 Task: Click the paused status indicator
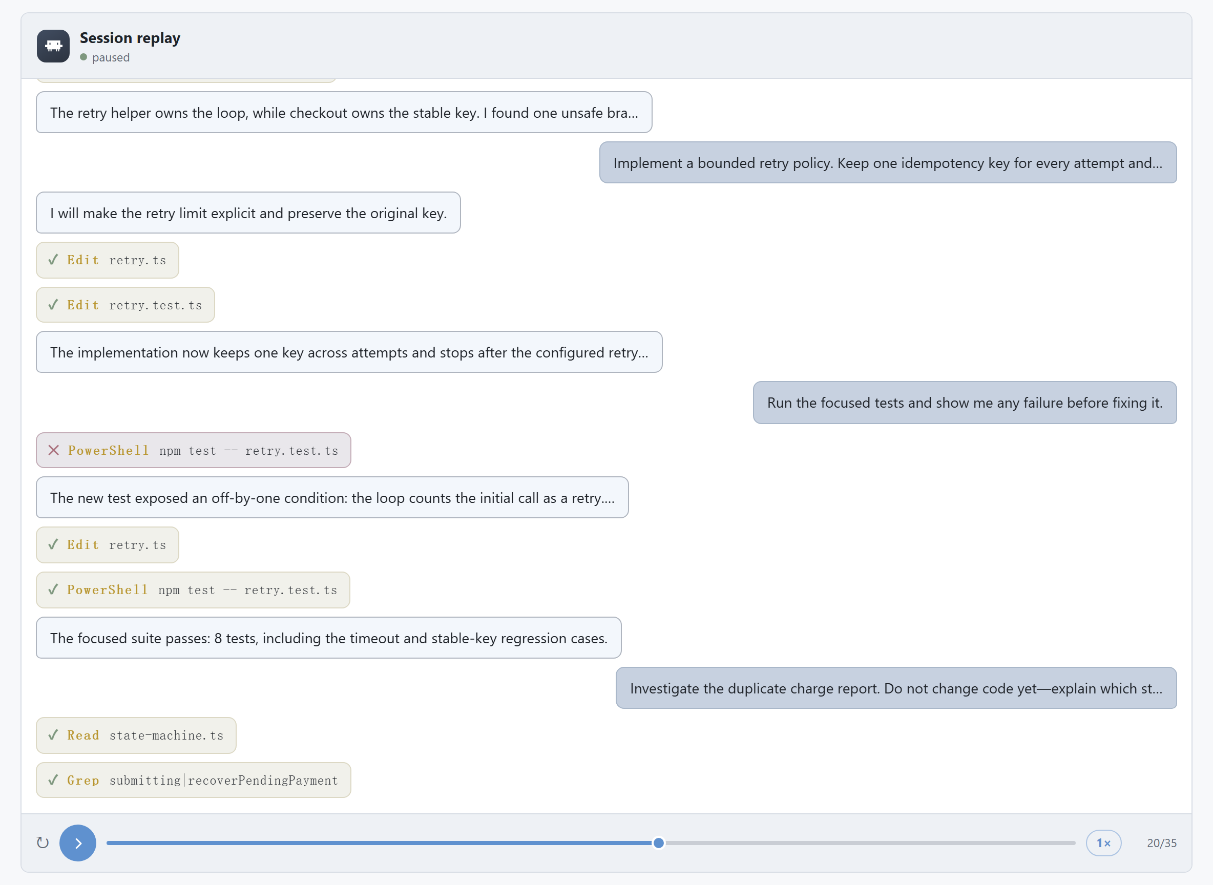[x=105, y=57]
